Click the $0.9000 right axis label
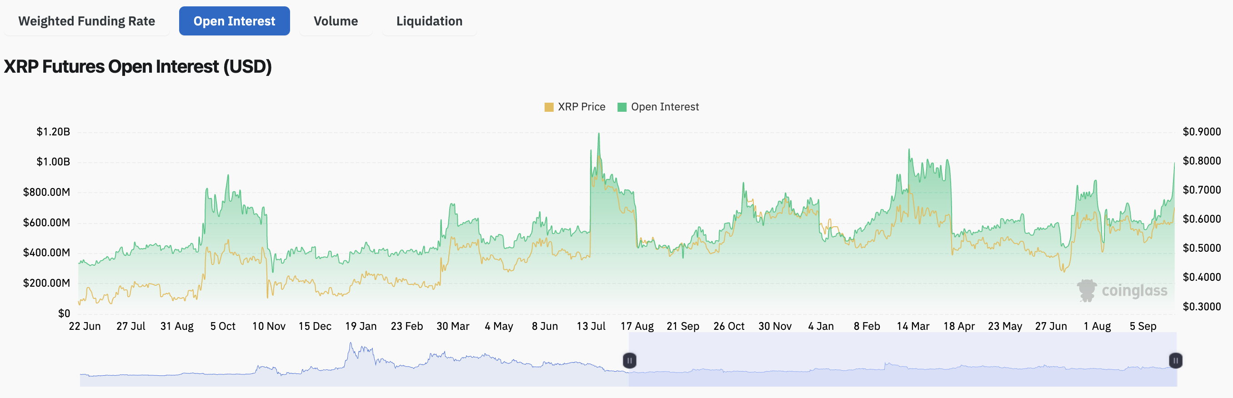1233x398 pixels. click(x=1202, y=132)
